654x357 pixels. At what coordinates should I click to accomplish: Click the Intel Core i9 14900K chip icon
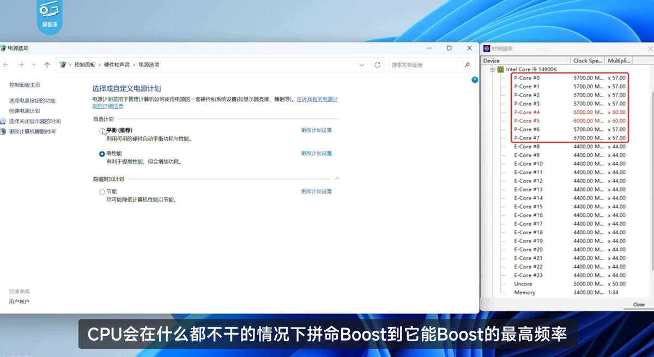500,70
